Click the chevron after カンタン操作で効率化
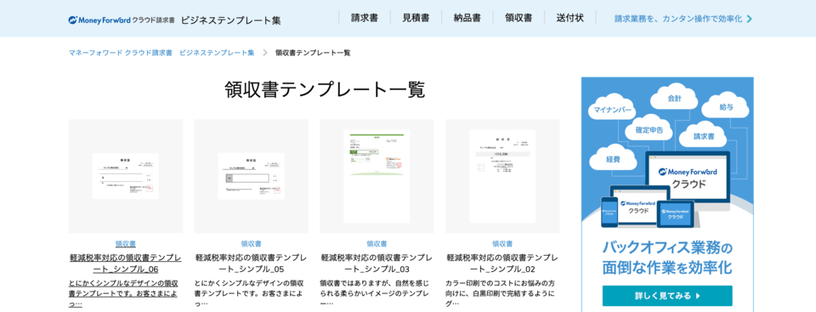 [750, 19]
